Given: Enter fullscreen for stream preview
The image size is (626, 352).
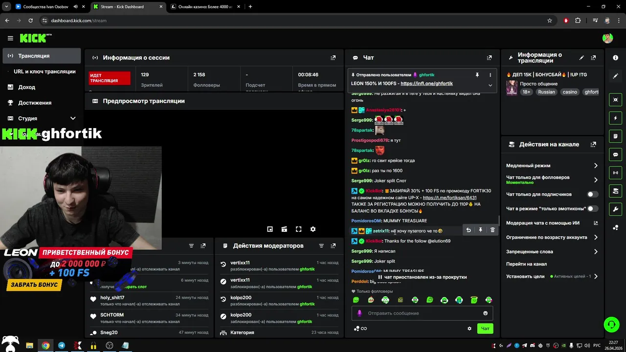Looking at the screenshot, I should (x=299, y=229).
